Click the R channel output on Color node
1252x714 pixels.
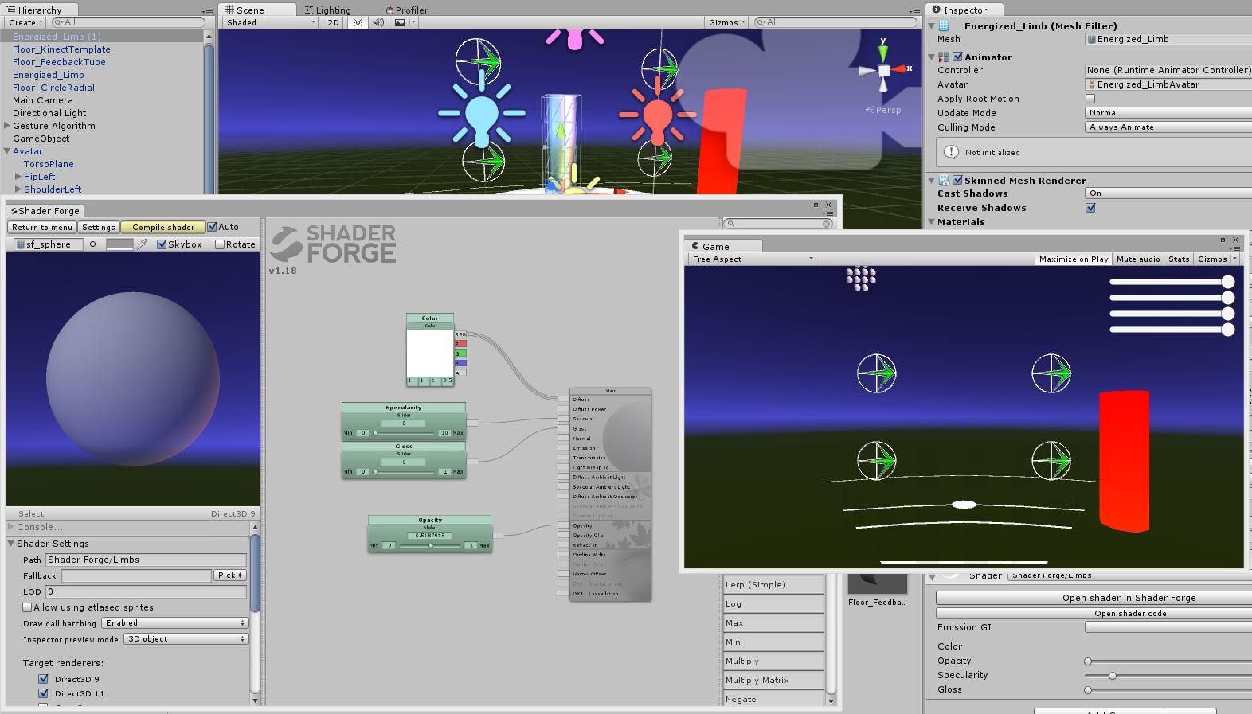point(460,344)
